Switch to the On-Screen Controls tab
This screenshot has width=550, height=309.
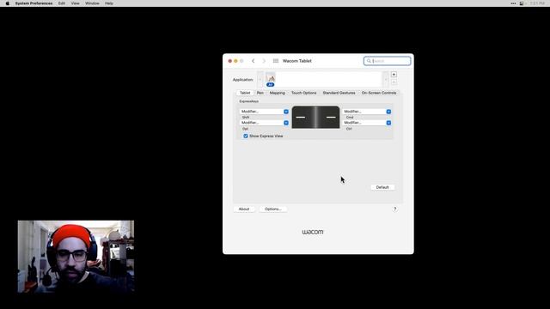coord(379,93)
